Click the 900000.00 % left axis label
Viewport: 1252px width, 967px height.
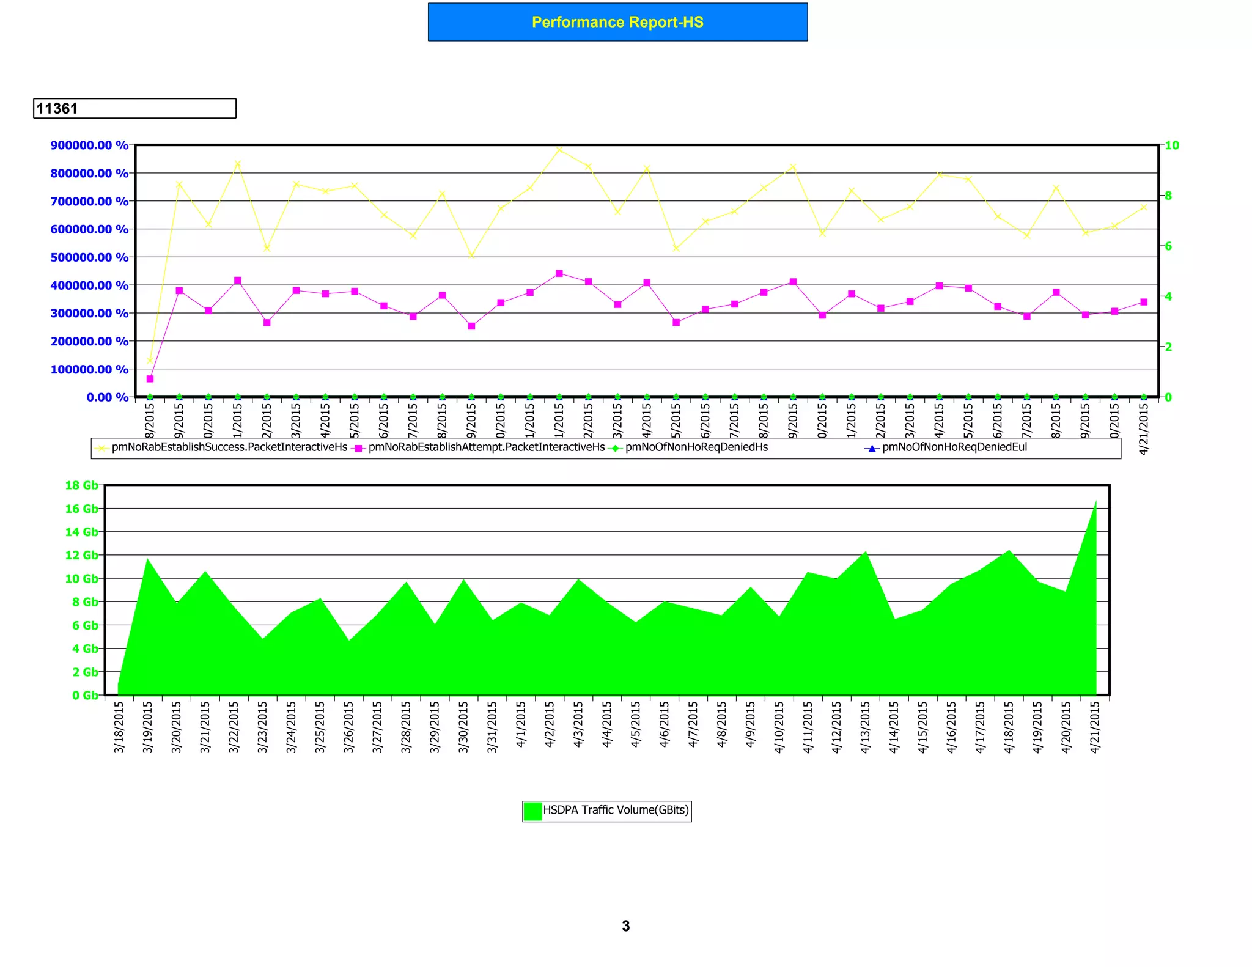click(x=89, y=145)
